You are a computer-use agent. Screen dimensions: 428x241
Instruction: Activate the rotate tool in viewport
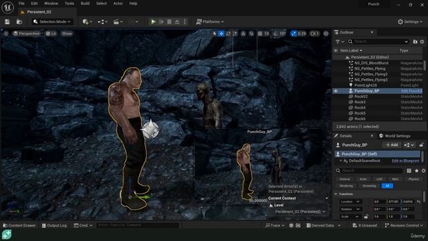[x=228, y=33]
